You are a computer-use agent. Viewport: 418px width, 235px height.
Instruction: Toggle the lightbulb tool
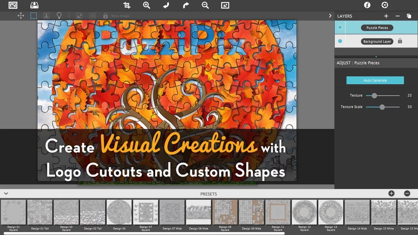pos(59,15)
